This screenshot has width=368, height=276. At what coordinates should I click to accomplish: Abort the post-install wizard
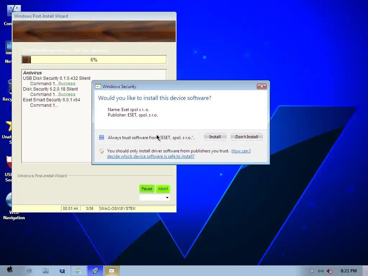(x=163, y=189)
